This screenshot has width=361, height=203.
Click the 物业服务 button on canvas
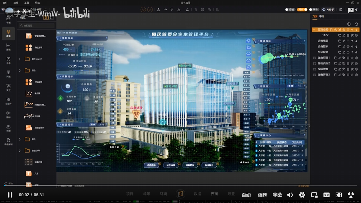pos(209,165)
